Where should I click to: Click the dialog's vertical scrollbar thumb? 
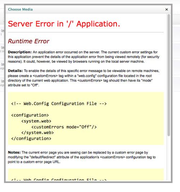[x=169, y=75]
